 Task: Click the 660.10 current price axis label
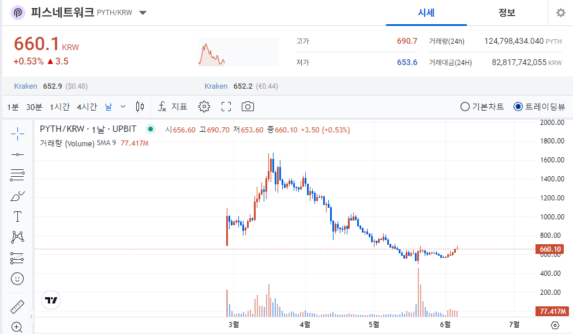click(550, 249)
